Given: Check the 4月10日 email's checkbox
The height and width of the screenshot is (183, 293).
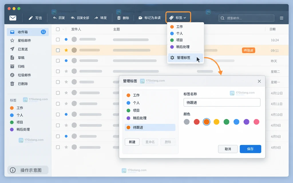Looking at the screenshot, I should pyautogui.click(x=58, y=114).
